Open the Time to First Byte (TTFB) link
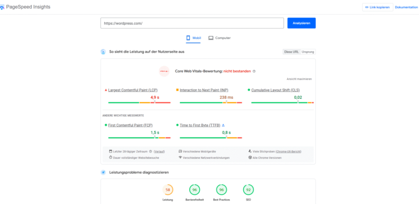Viewport: 419px width, 204px height. click(200, 125)
